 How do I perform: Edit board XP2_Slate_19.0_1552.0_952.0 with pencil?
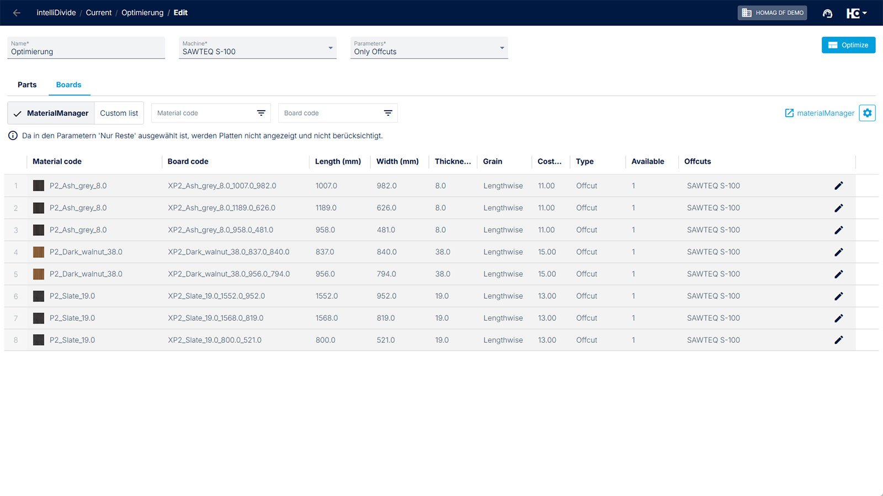pos(838,296)
